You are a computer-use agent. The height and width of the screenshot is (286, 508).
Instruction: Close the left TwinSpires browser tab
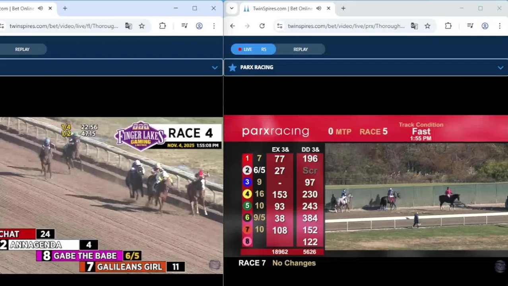coord(50,8)
